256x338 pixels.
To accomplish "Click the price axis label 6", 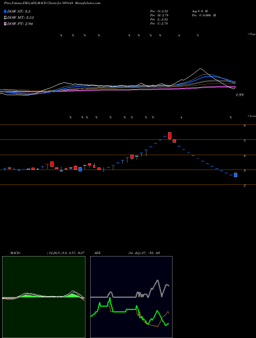I will tap(245, 125).
